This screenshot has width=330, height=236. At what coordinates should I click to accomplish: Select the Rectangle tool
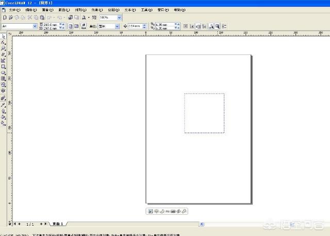coord(3,67)
